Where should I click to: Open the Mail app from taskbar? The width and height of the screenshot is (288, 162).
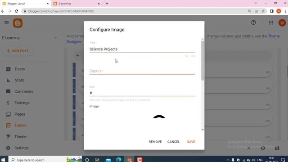click(108, 160)
